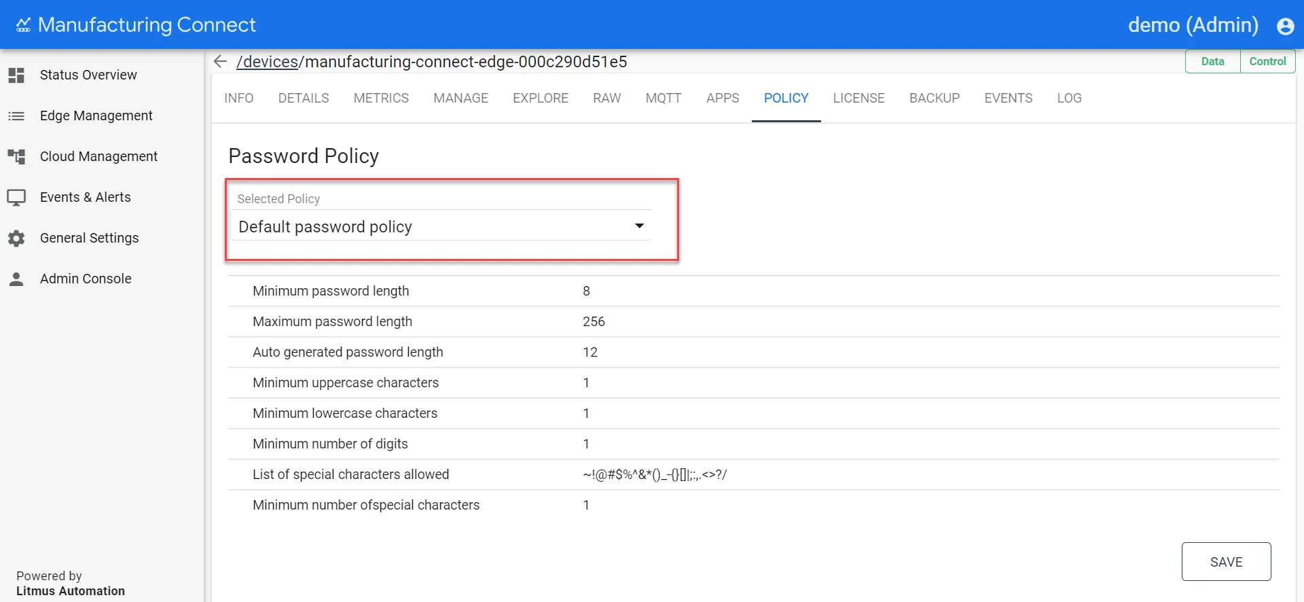Screen dimensions: 1304x602
Task: Click the Manufacturing Connect logo icon
Action: click(24, 25)
